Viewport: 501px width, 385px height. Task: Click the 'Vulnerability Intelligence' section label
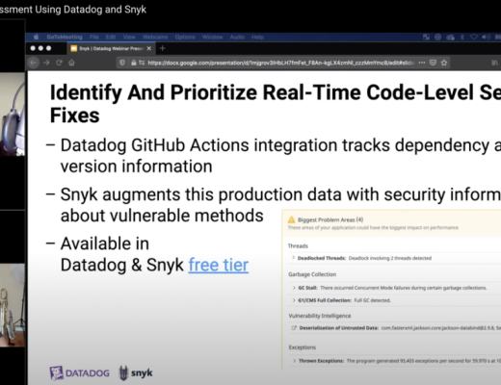pyautogui.click(x=320, y=316)
